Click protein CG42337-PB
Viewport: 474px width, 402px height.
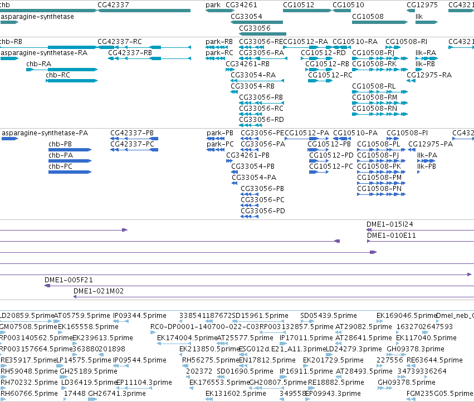point(132,133)
